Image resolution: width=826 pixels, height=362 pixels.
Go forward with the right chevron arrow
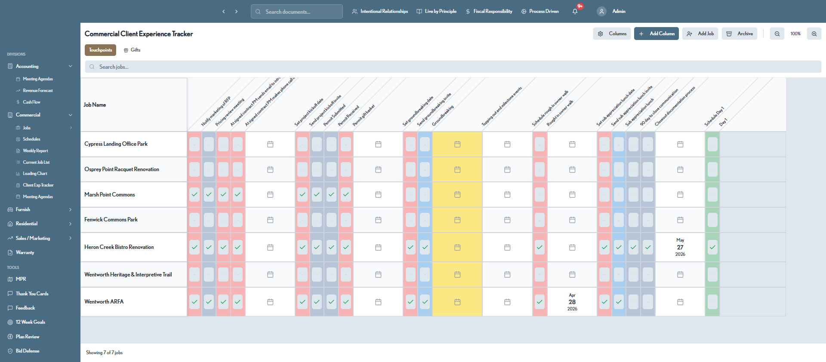coord(236,12)
